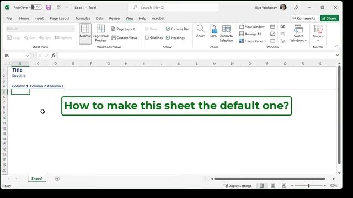The width and height of the screenshot is (353, 198).
Task: Open the Name Box dropdown arrow
Action: pyautogui.click(x=27, y=56)
